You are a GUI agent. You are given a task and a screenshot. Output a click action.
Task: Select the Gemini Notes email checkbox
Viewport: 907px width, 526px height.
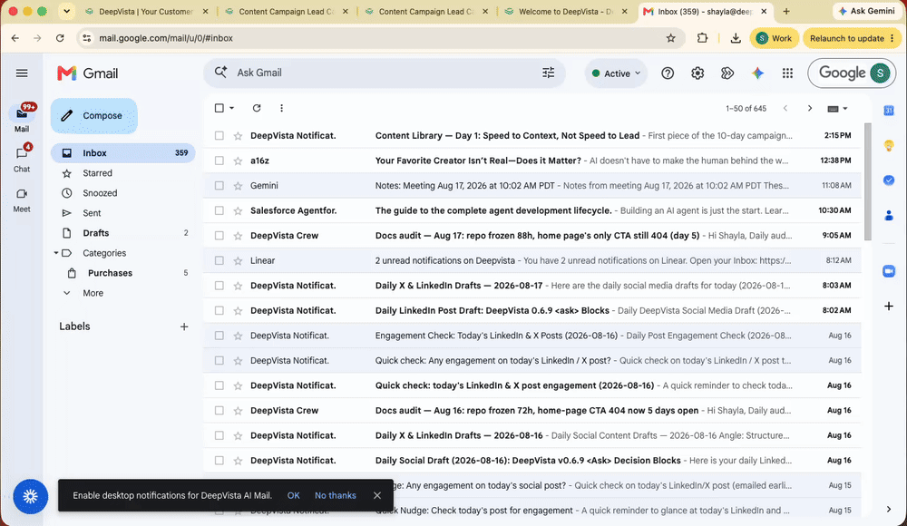coord(219,186)
